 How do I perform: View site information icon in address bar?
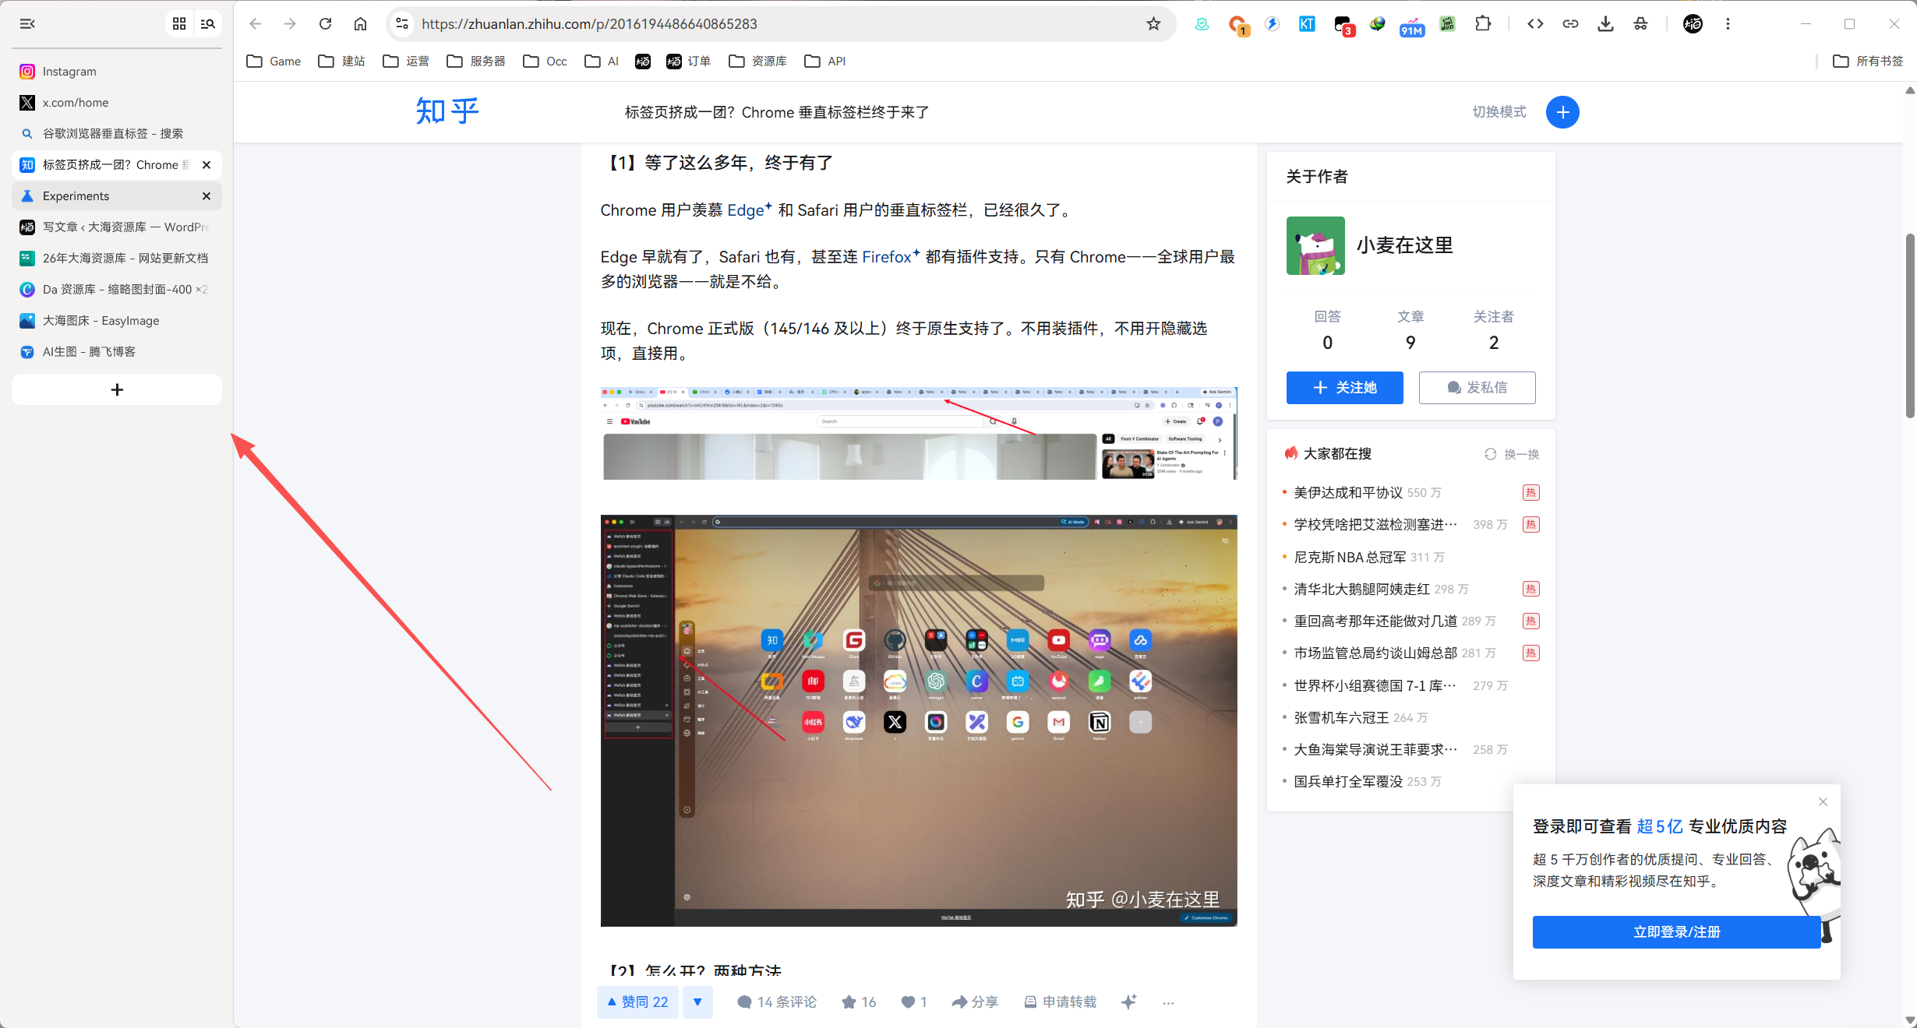click(402, 24)
